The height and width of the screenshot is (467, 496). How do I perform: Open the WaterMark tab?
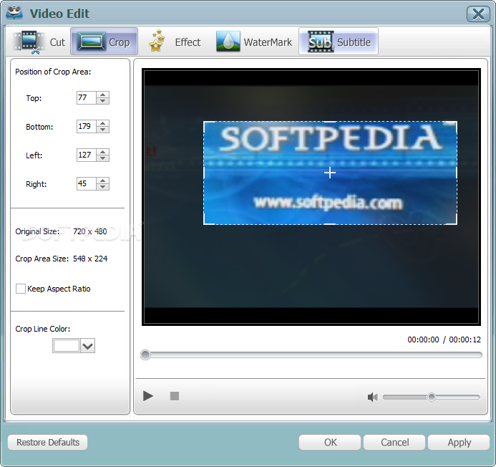pyautogui.click(x=254, y=42)
